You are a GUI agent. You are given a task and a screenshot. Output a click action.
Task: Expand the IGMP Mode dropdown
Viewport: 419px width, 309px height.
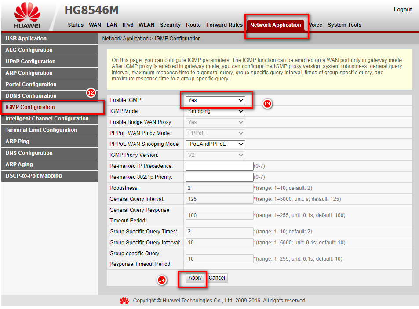215,111
